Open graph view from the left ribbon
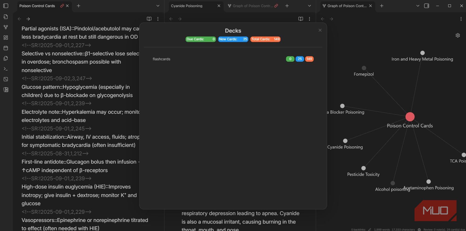Screen dimensions: 466x231 click(6, 27)
